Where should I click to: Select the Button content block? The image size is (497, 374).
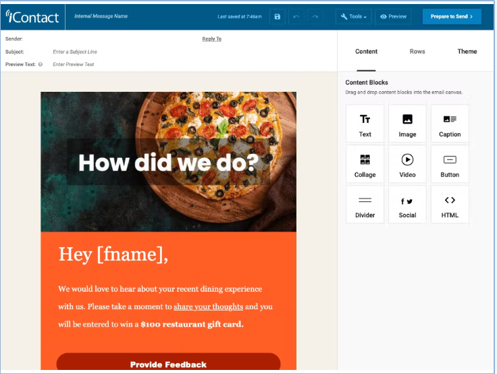click(450, 164)
